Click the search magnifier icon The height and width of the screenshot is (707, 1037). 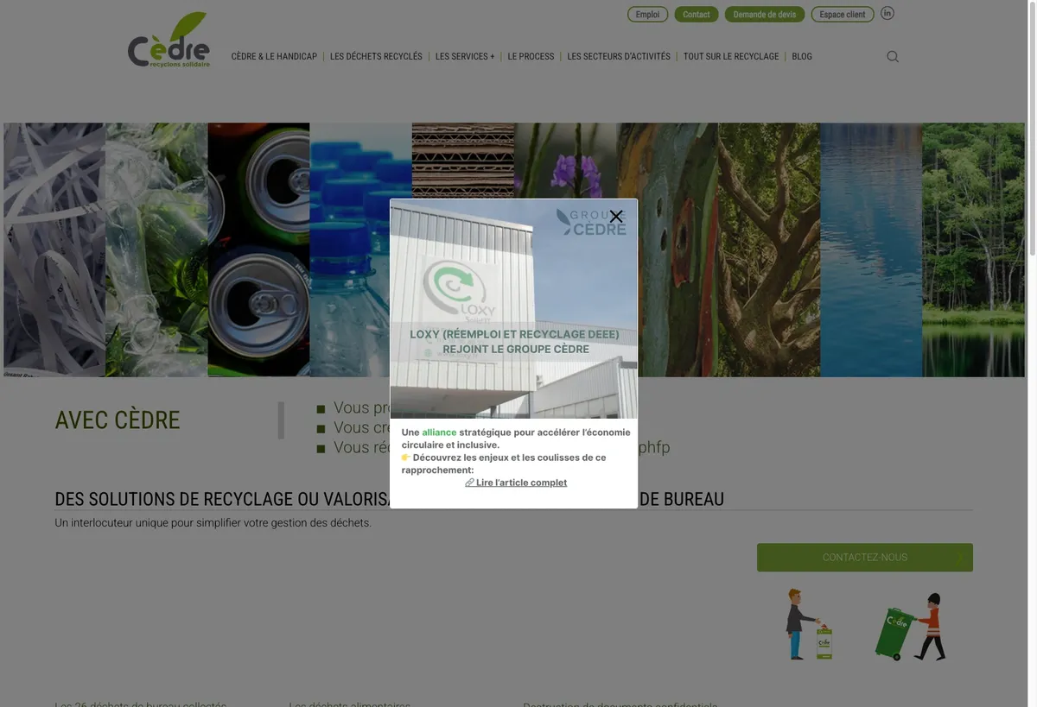(x=893, y=57)
